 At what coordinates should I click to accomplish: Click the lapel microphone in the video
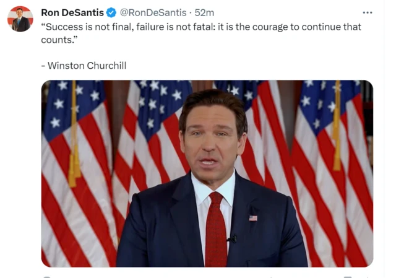pyautogui.click(x=232, y=238)
